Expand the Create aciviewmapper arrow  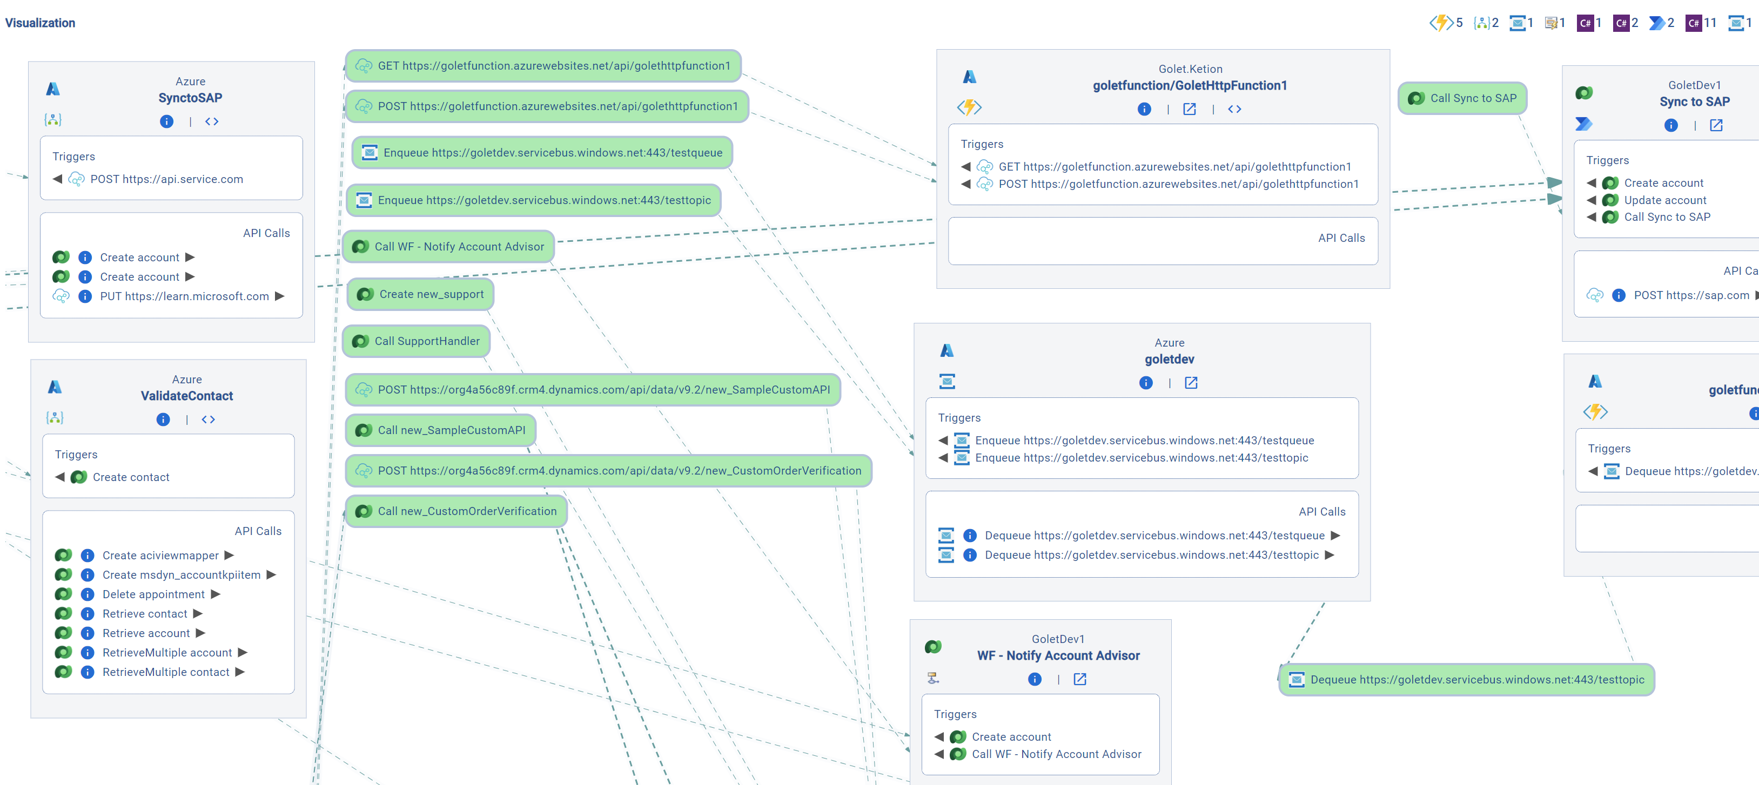[x=230, y=556]
